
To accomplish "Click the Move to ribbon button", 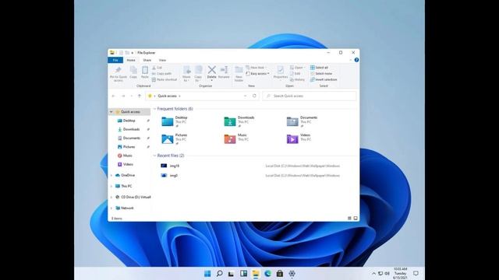I will pyautogui.click(x=186, y=74).
